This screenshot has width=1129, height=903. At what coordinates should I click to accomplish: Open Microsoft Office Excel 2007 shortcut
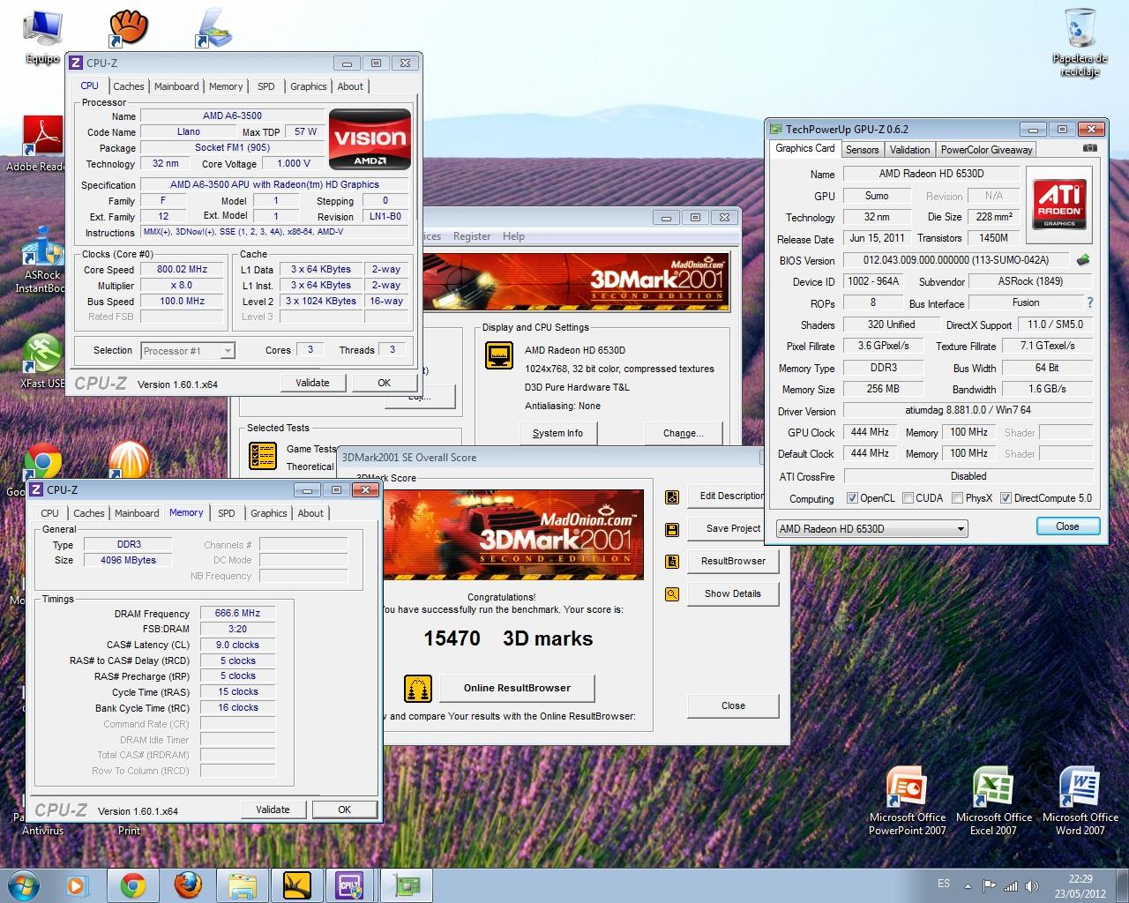point(993,801)
